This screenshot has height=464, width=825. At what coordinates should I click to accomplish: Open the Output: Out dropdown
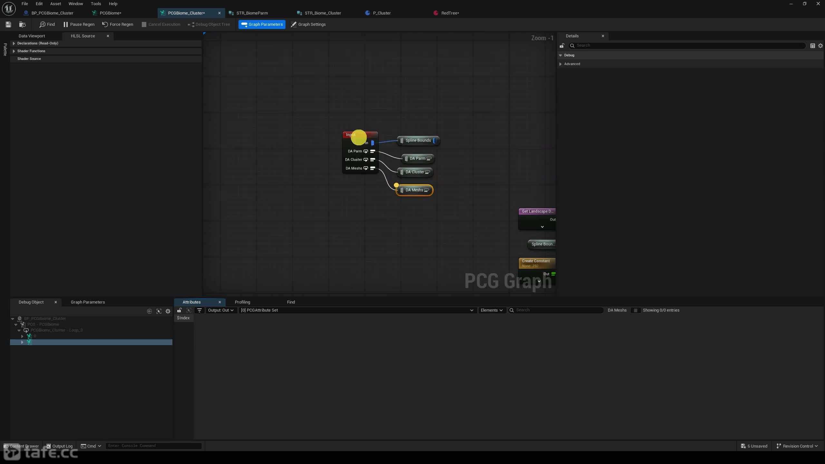(221, 310)
